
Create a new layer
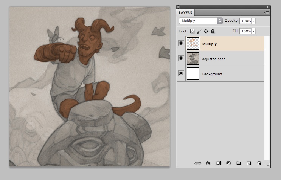(x=249, y=163)
